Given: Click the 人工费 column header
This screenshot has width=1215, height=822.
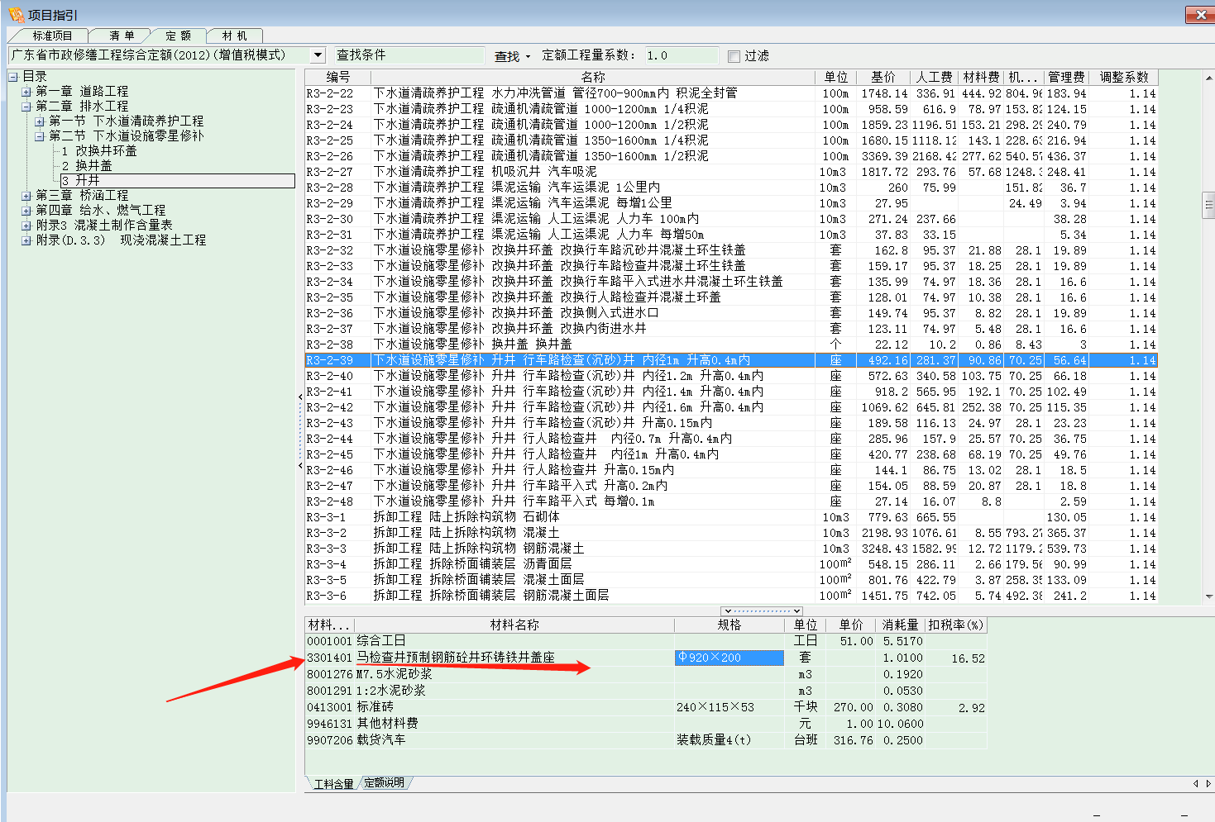Looking at the screenshot, I should point(934,77).
